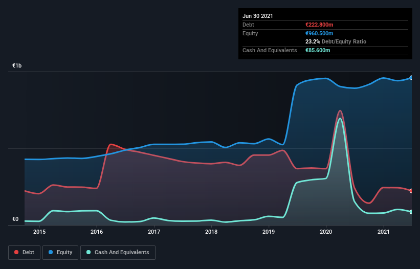Click the Cash And Equivalents tooltip label
Viewport: 420px width, 269px height.
click(270, 50)
